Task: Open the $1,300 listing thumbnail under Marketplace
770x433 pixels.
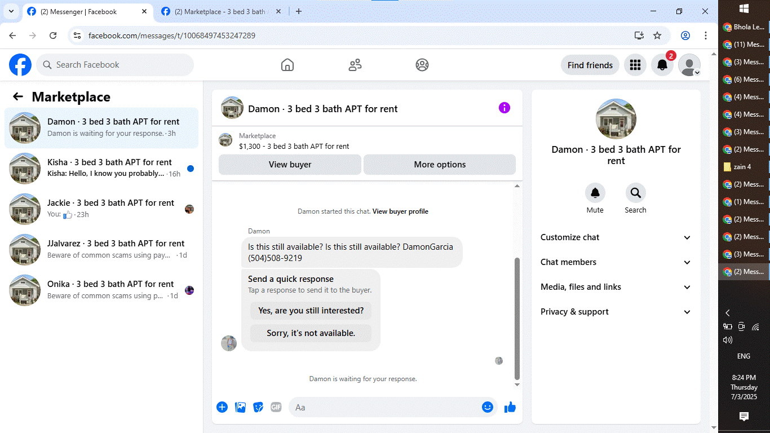Action: tap(225, 140)
